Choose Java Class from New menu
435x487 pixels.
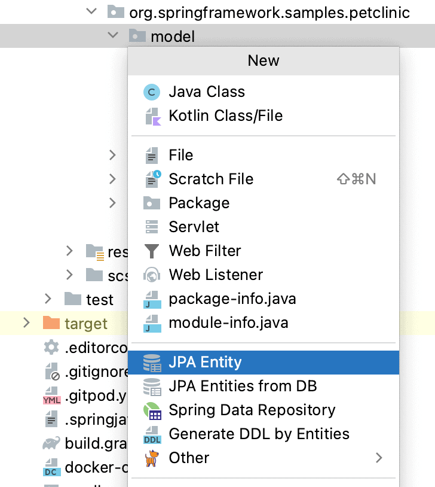(x=264, y=92)
